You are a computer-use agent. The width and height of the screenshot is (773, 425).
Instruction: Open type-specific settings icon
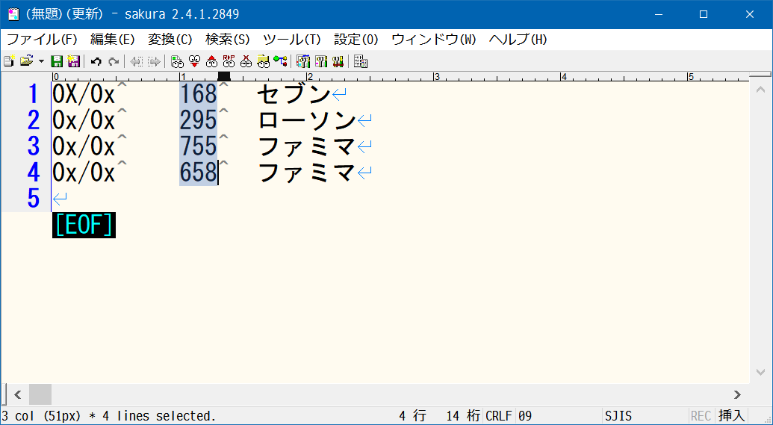(321, 61)
